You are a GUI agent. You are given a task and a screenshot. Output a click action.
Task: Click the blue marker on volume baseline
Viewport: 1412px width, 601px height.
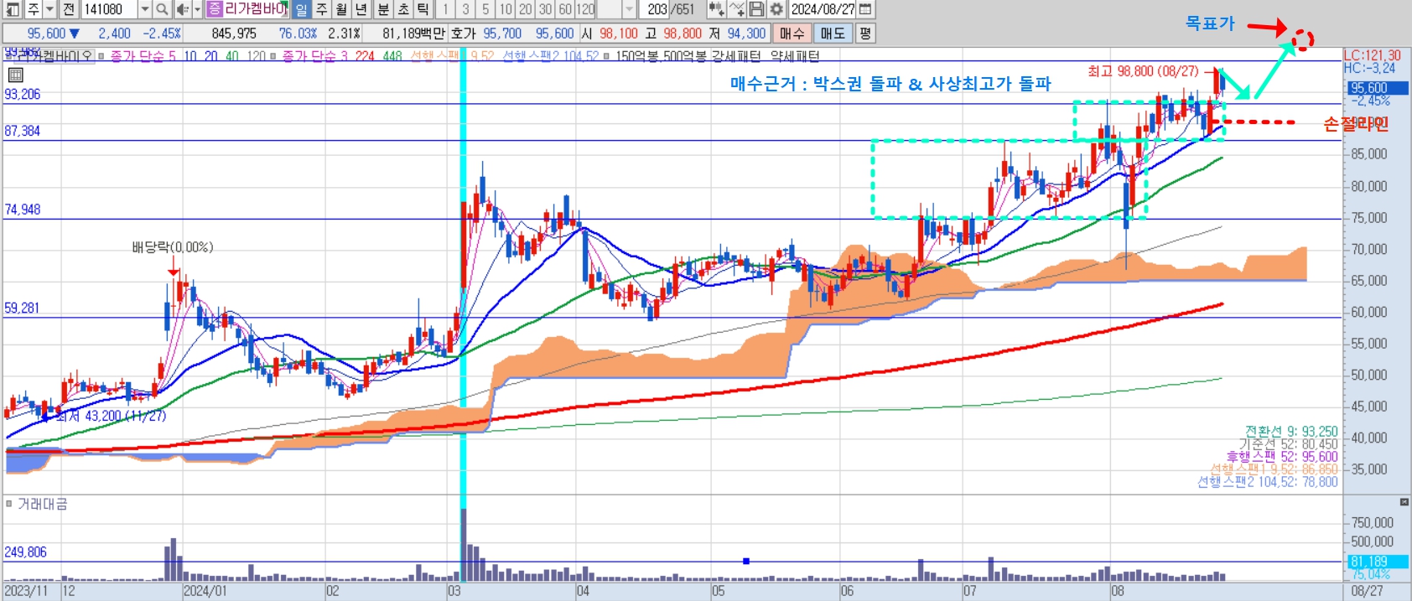click(x=746, y=561)
